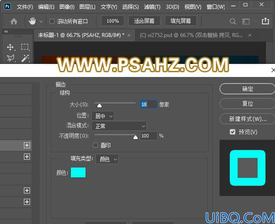
Task: Open the 3D(D) menu
Action: tap(172, 7)
